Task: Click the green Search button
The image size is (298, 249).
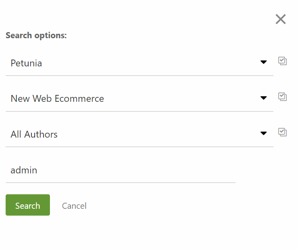Action: click(28, 205)
